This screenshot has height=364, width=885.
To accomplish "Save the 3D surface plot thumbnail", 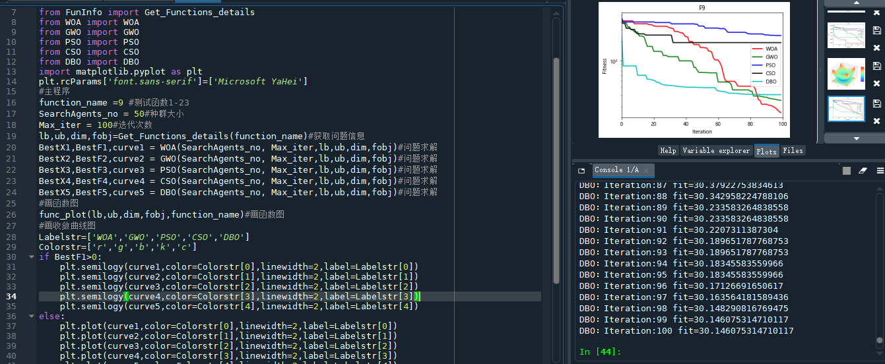I will coord(876,66).
